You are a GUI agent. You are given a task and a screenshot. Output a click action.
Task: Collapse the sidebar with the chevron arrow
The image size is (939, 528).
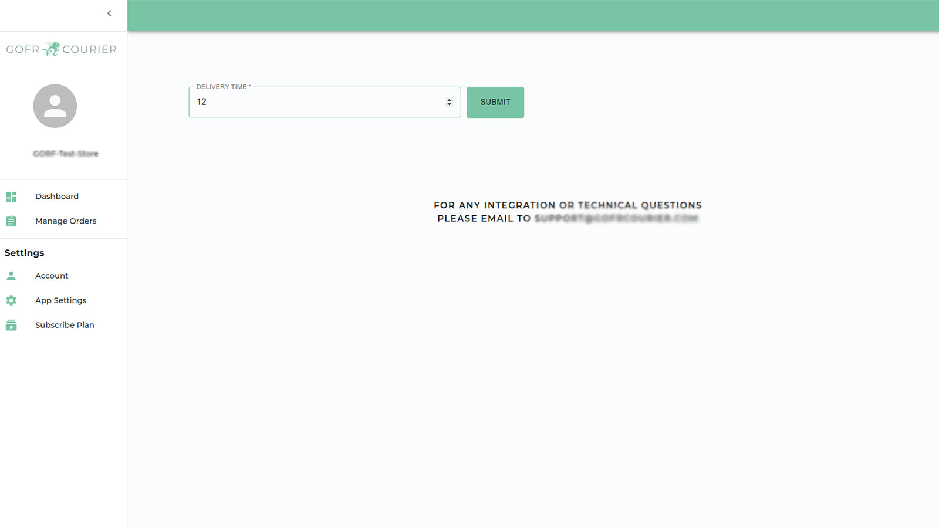(109, 13)
